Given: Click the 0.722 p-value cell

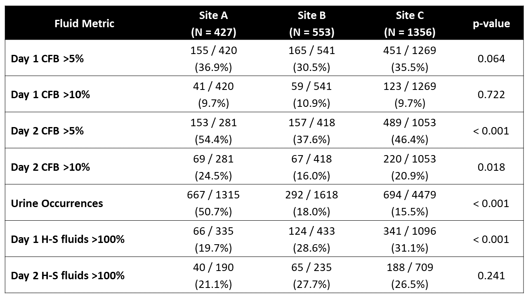Looking at the screenshot, I should tap(491, 94).
